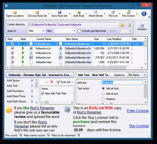157x144 pixels.
Task: Click the Add Text blue arrow
Action: tap(32, 86)
